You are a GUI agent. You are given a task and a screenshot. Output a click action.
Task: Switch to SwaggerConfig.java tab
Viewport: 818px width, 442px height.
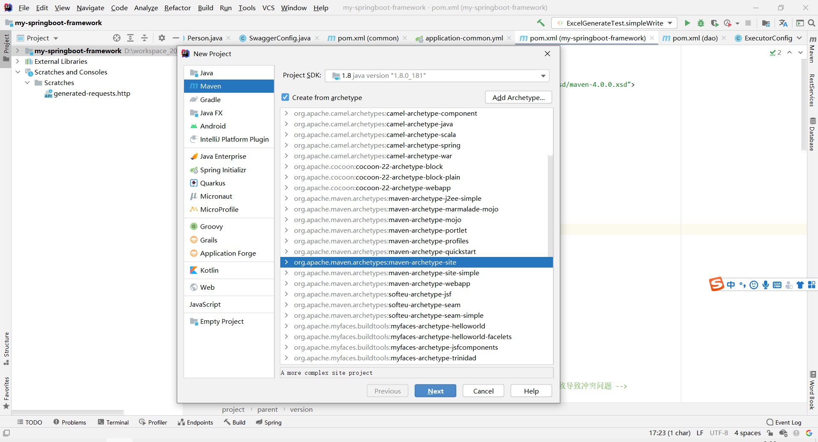pos(279,38)
